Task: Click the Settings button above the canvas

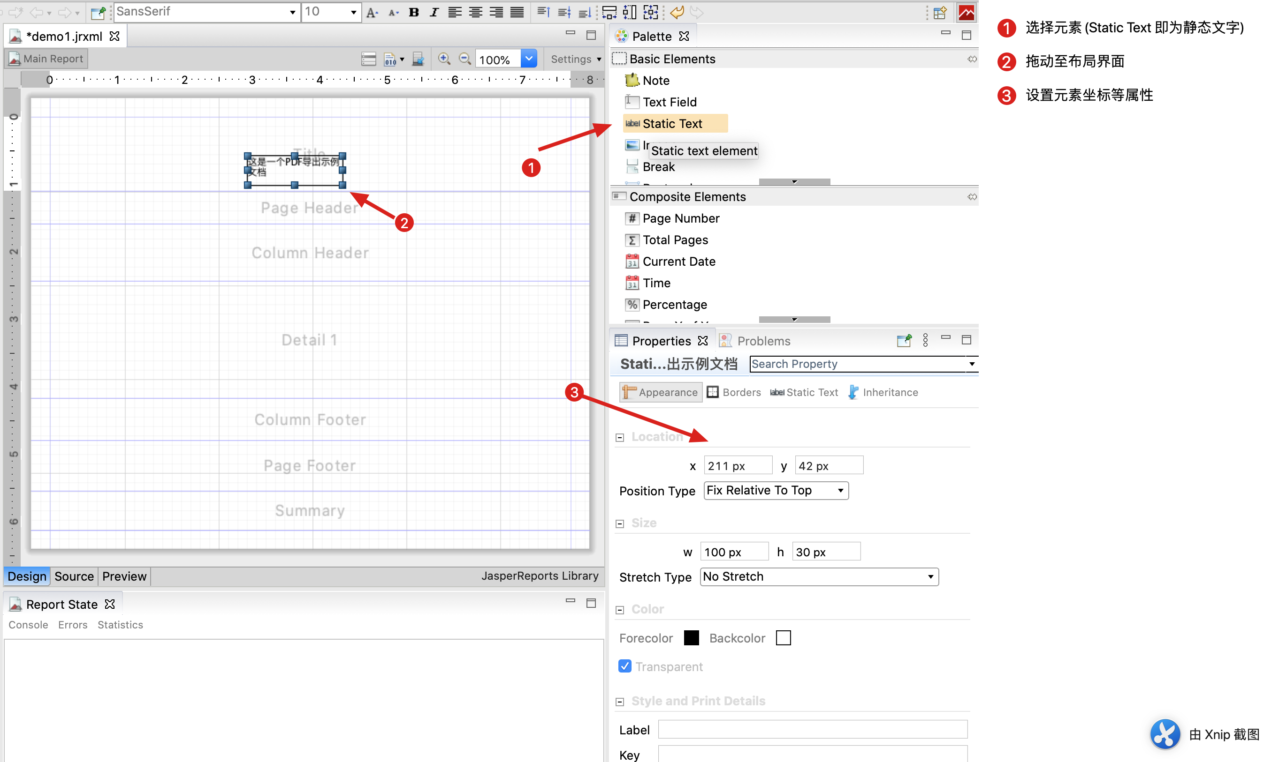Action: click(x=574, y=59)
